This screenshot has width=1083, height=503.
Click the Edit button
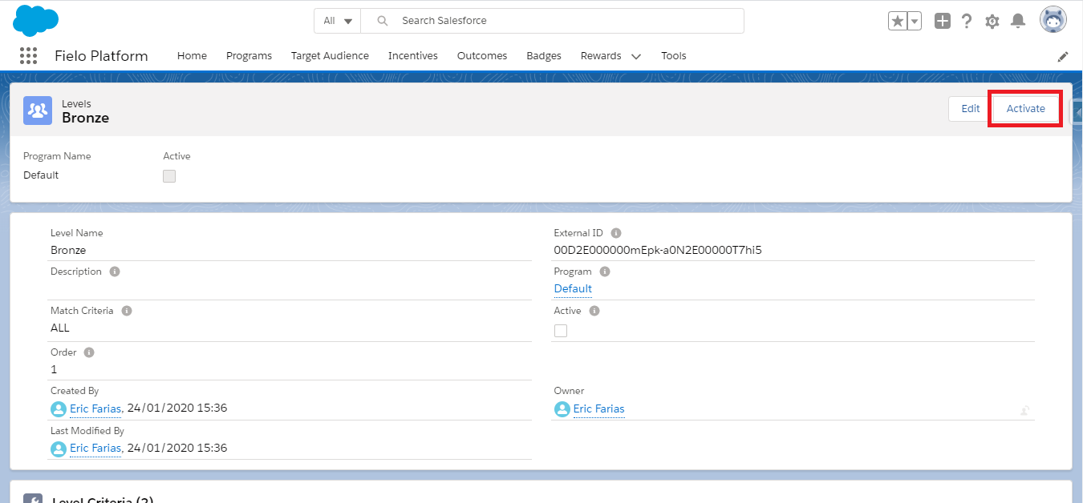pyautogui.click(x=971, y=109)
